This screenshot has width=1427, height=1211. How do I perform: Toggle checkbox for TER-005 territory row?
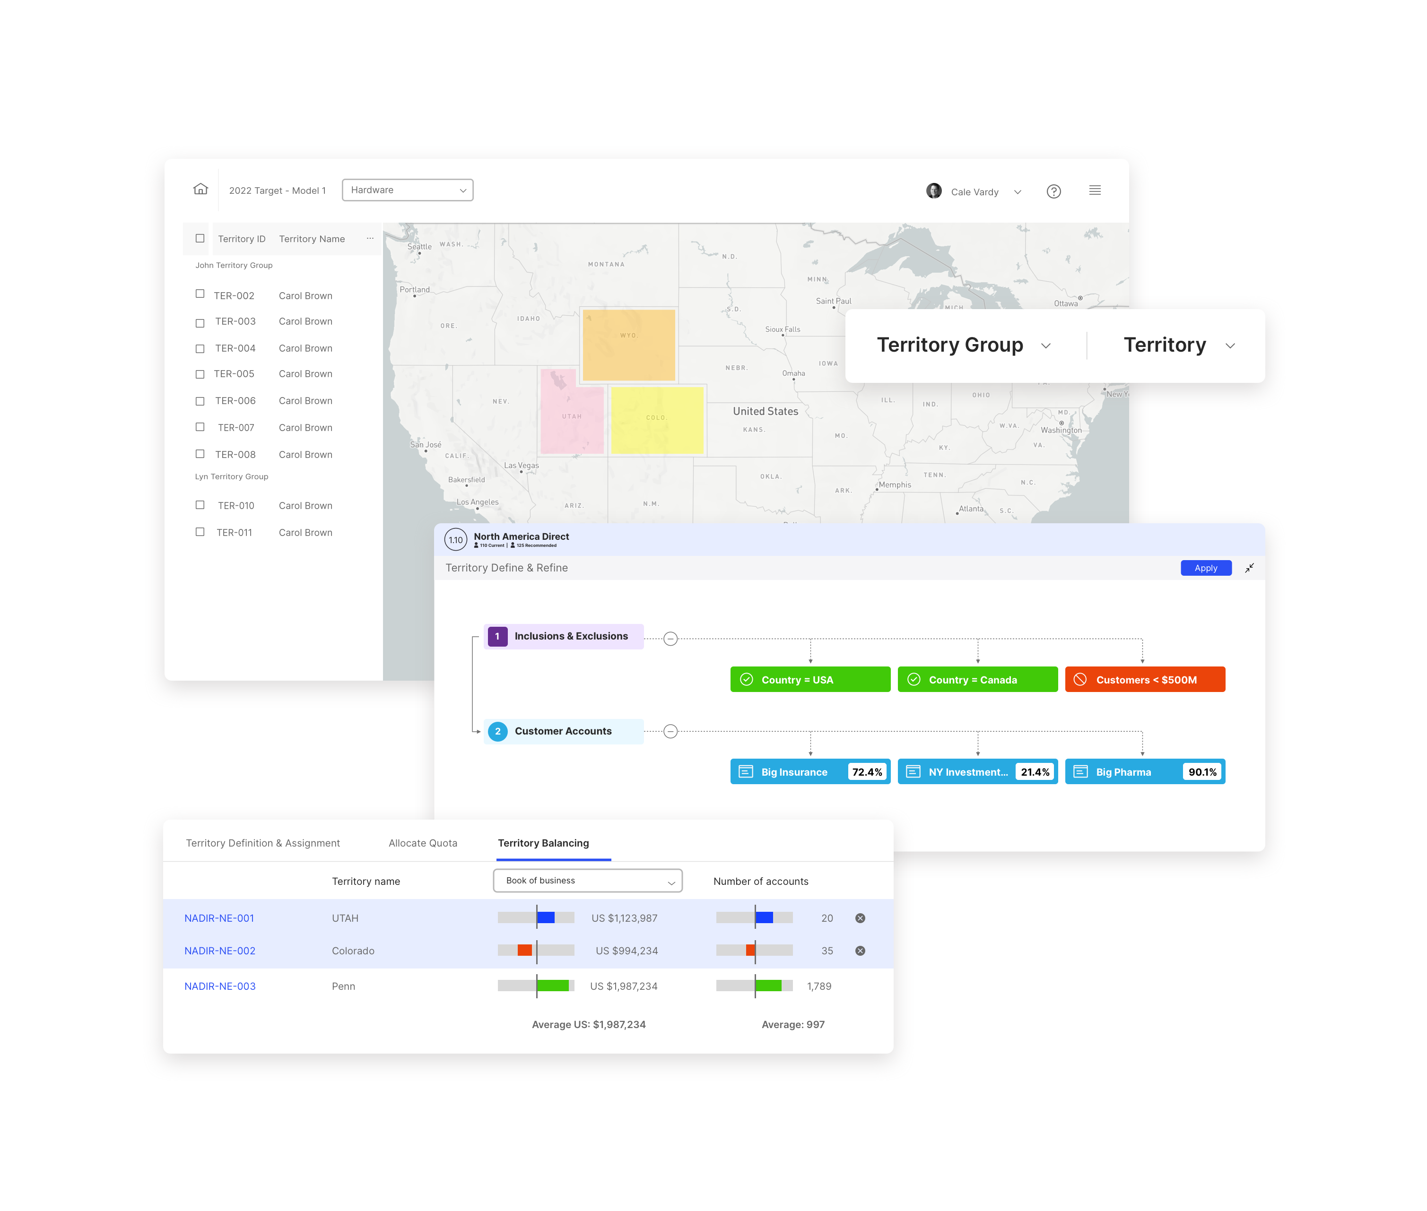tap(200, 373)
